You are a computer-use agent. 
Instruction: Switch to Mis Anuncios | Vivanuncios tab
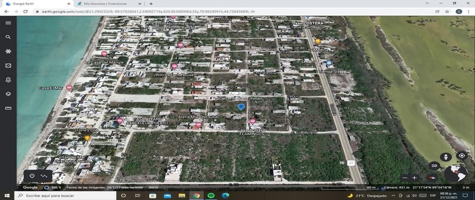[x=110, y=4]
